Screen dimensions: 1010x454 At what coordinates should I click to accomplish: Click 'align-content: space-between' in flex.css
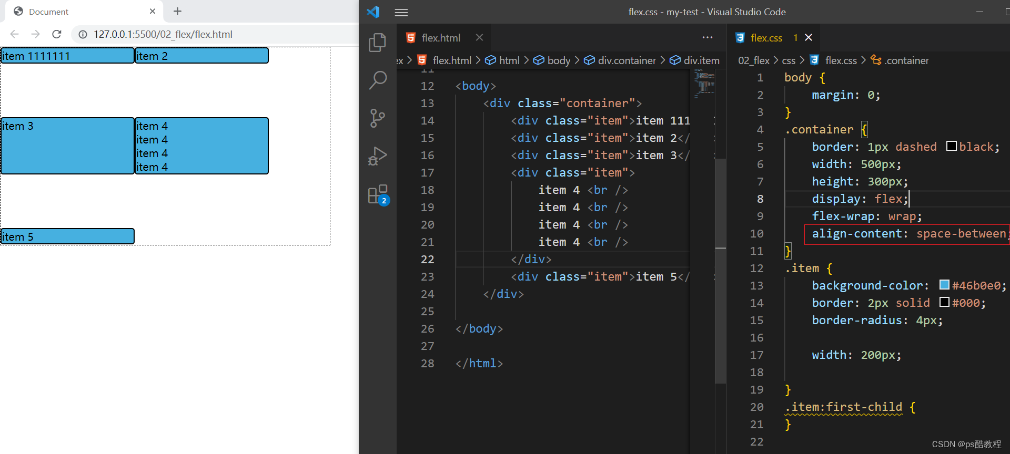point(909,233)
